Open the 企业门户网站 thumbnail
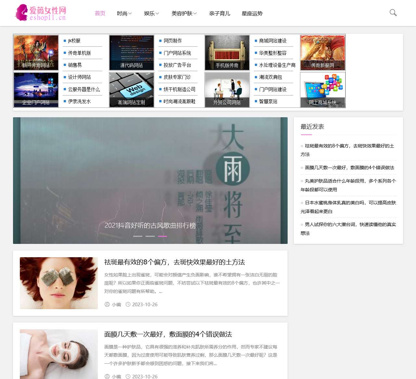Viewport: 416px width, 379px height. pos(36,90)
